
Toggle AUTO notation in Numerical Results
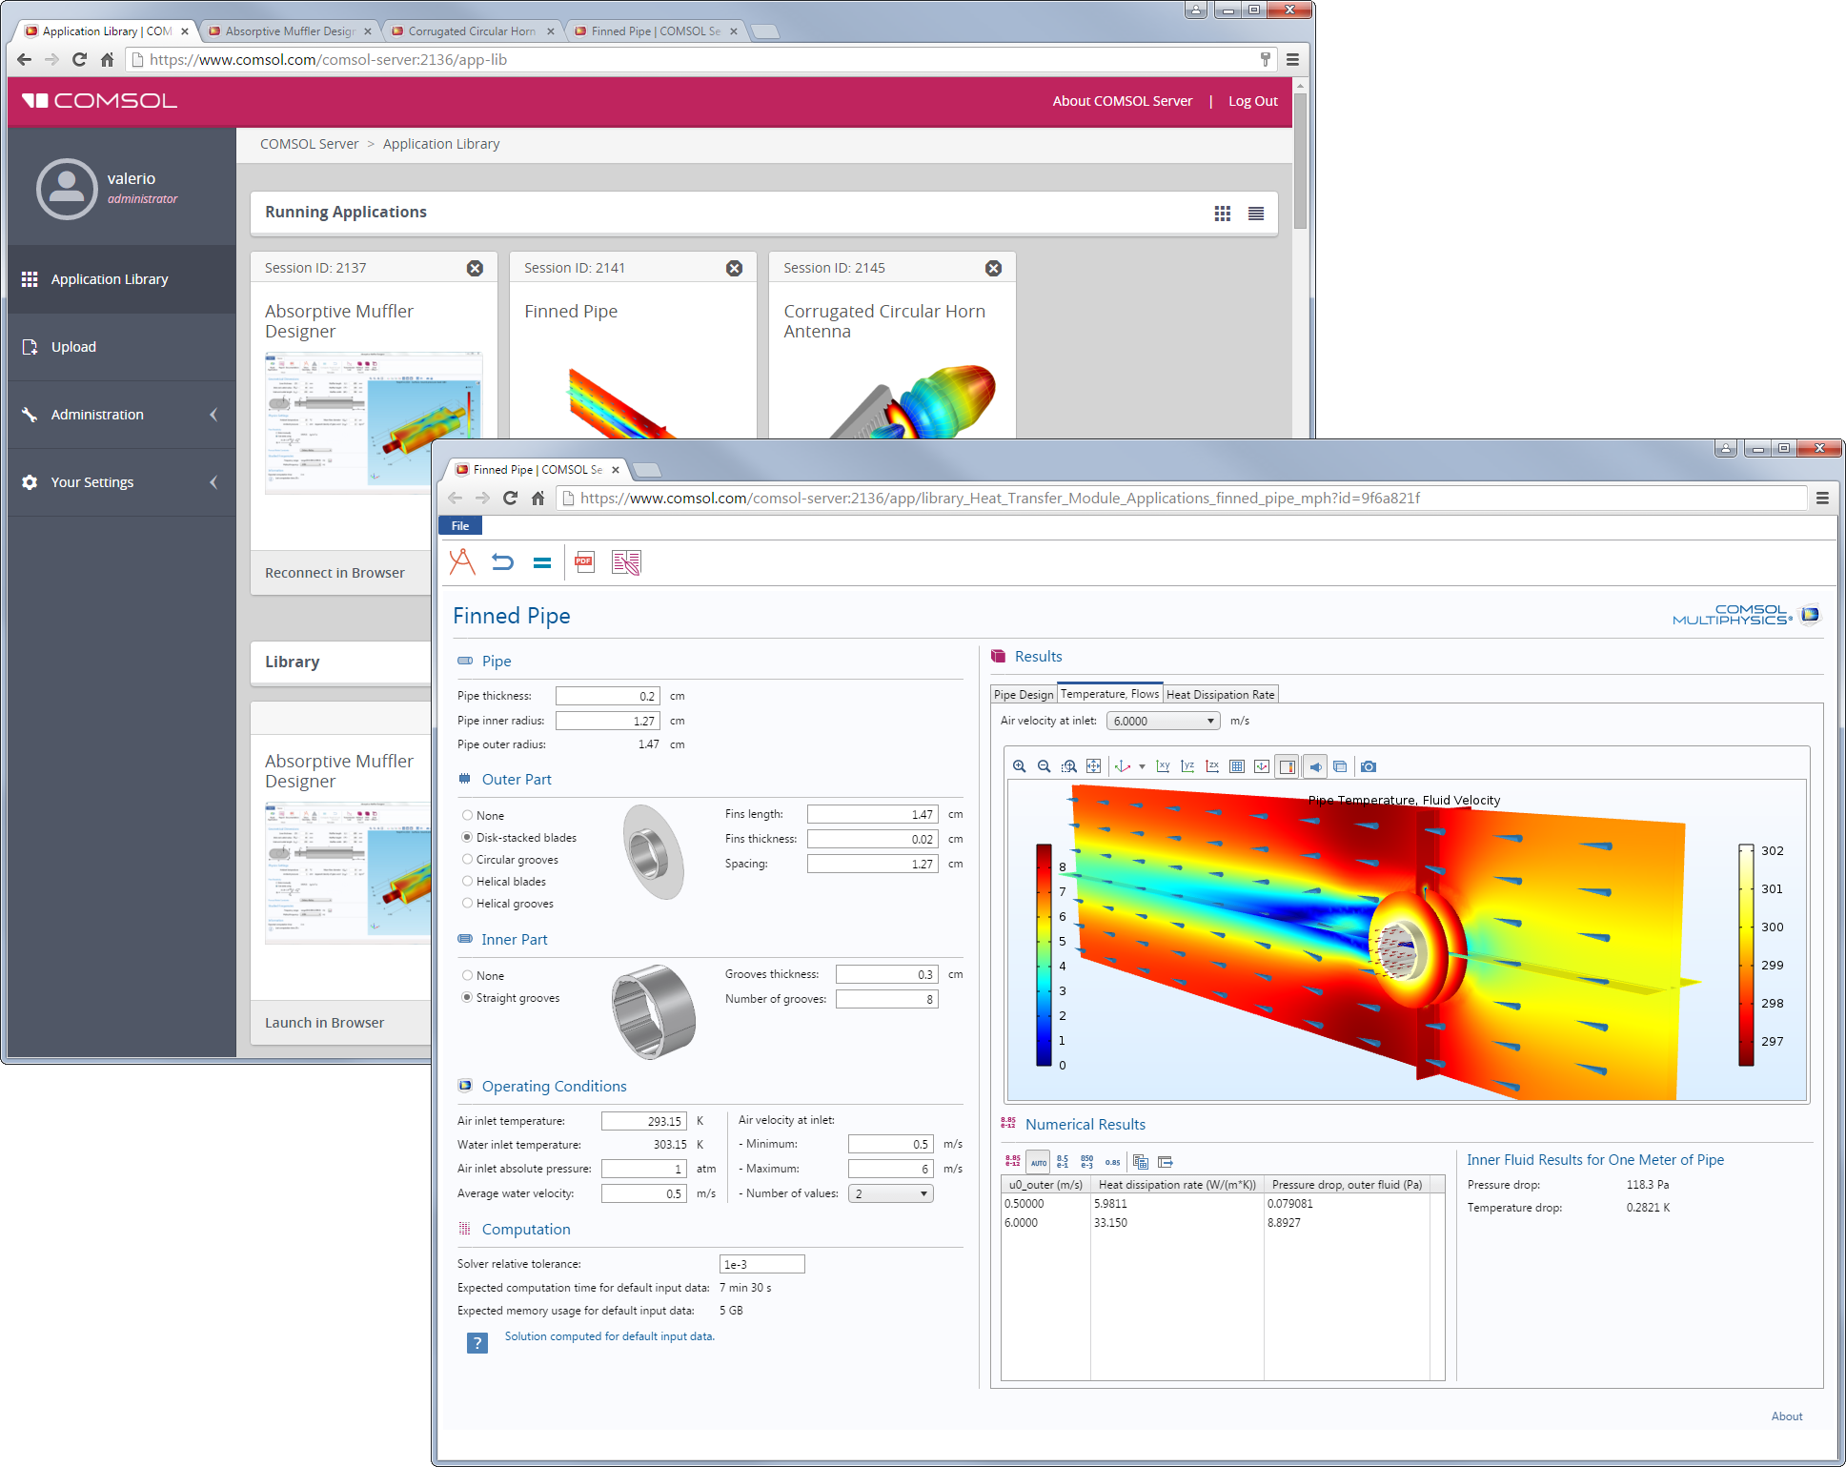coord(1038,1161)
